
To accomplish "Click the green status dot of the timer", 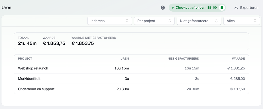I will point(173,8).
